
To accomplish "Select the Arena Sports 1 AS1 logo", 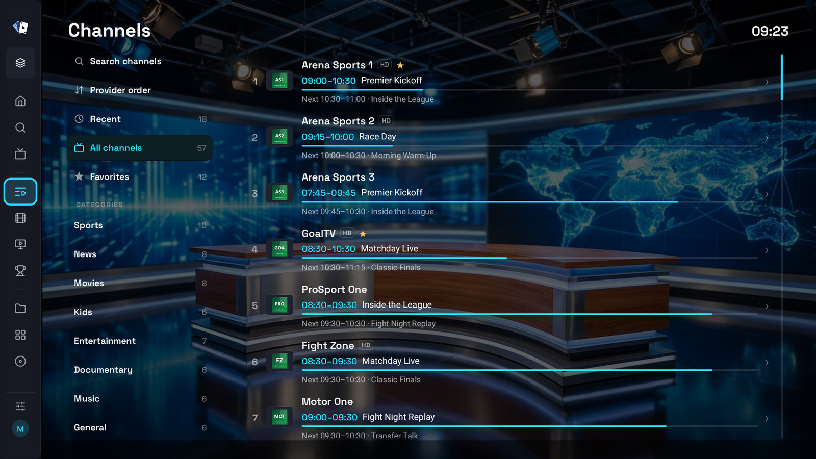I will (x=279, y=80).
